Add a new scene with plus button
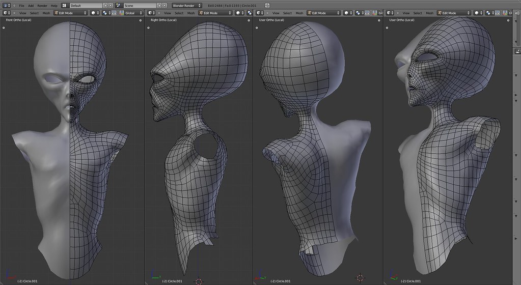This screenshot has height=285, width=521. tap(159, 5)
